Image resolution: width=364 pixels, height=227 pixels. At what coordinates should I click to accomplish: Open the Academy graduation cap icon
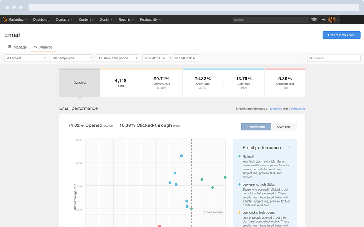(314, 19)
